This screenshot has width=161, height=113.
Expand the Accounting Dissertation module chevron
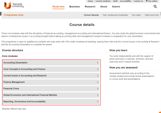(x=98, y=63)
